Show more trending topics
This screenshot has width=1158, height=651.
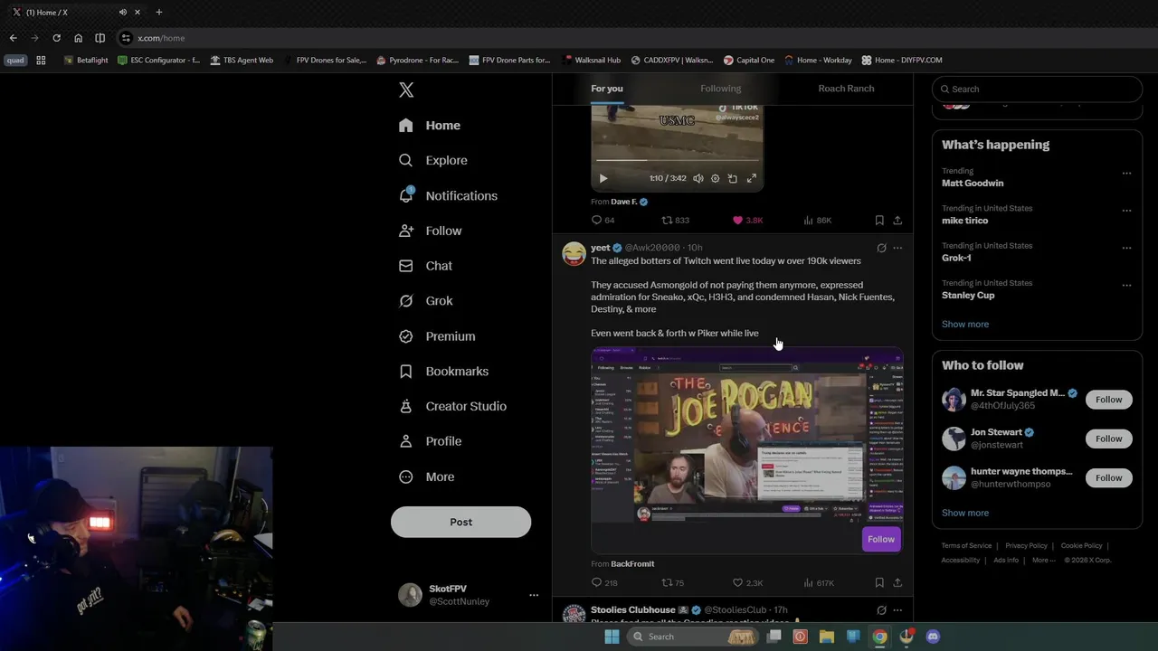(x=964, y=324)
